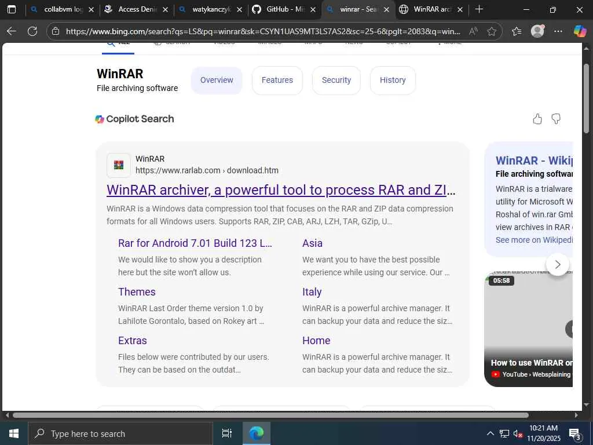The image size is (593, 445).
Task: Select the Features pill
Action: [x=277, y=80]
